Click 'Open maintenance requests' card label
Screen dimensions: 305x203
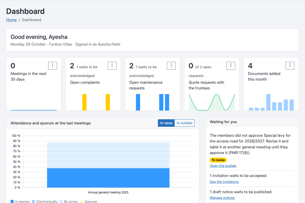pos(146,85)
